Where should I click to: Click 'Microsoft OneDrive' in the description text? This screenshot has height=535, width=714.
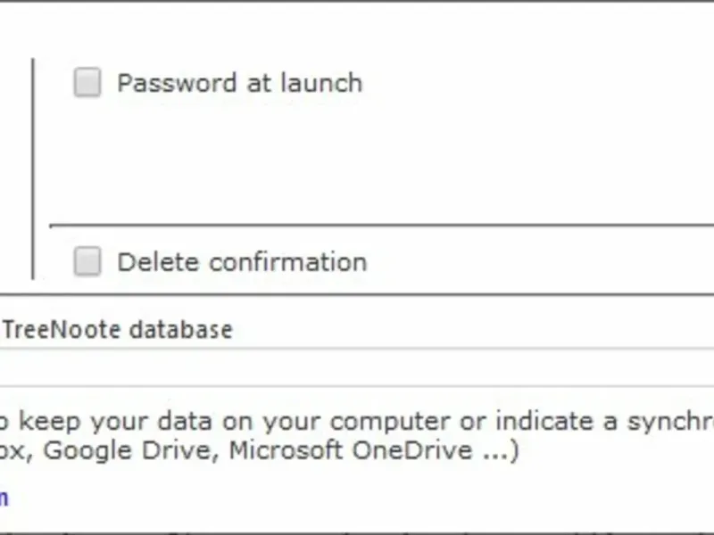pos(350,449)
